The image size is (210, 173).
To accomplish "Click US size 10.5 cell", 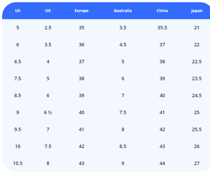I will tap(18, 163).
